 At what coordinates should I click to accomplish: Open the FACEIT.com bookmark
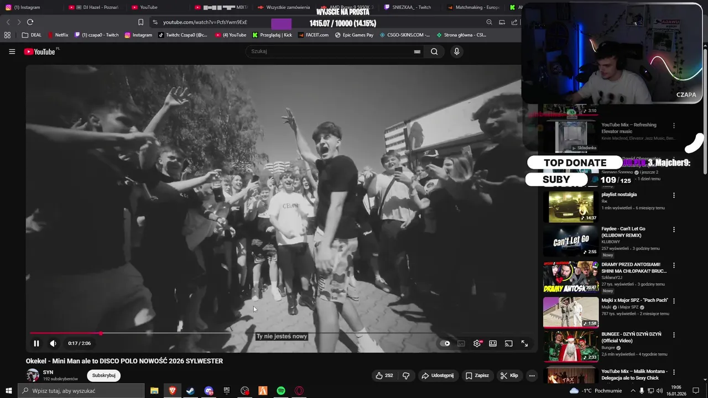[313, 35]
